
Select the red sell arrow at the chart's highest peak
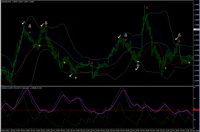pos(147,8)
